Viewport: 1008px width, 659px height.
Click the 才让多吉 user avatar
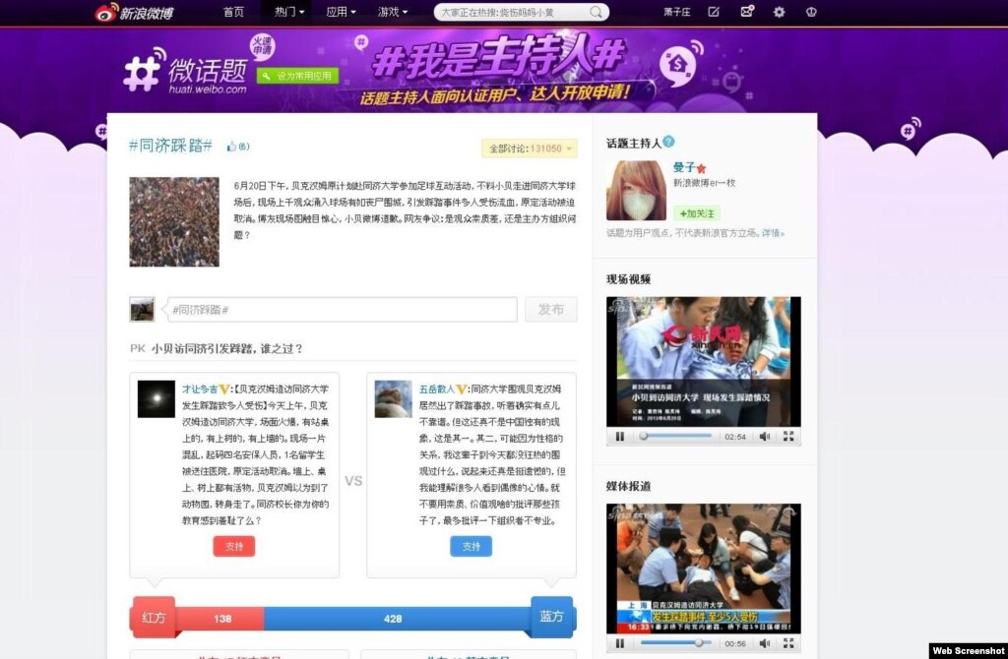(x=157, y=399)
